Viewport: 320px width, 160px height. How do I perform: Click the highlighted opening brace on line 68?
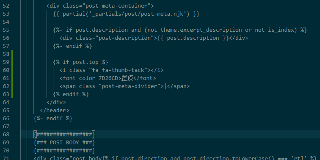click(35, 135)
